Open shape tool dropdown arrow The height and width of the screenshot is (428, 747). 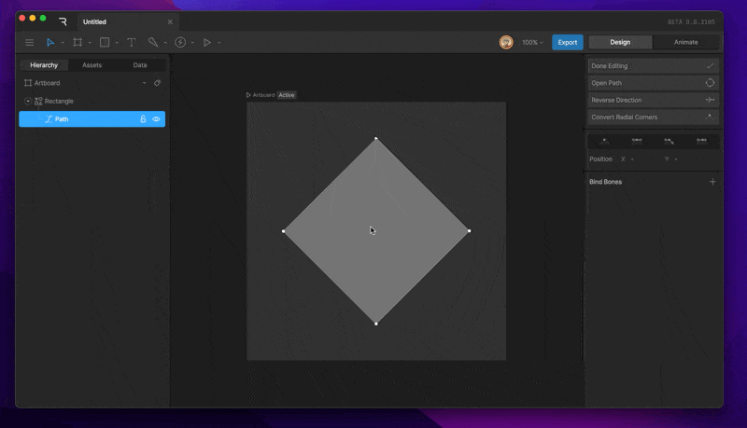click(x=117, y=43)
